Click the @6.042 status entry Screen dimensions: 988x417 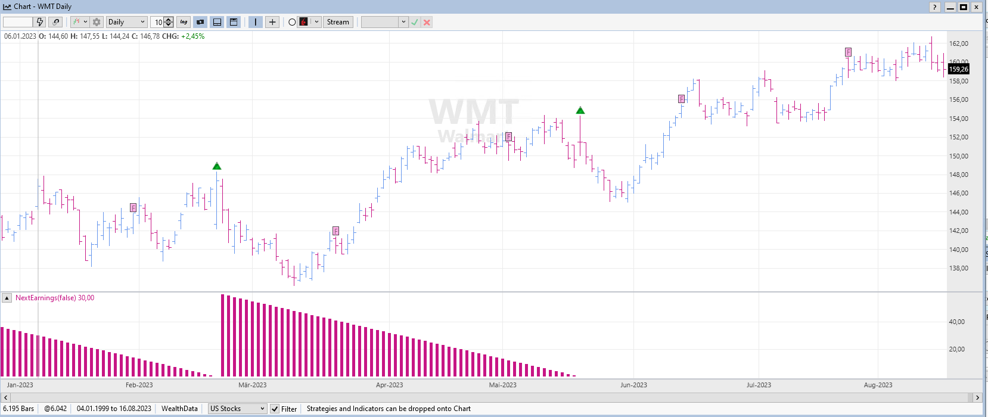(x=55, y=409)
